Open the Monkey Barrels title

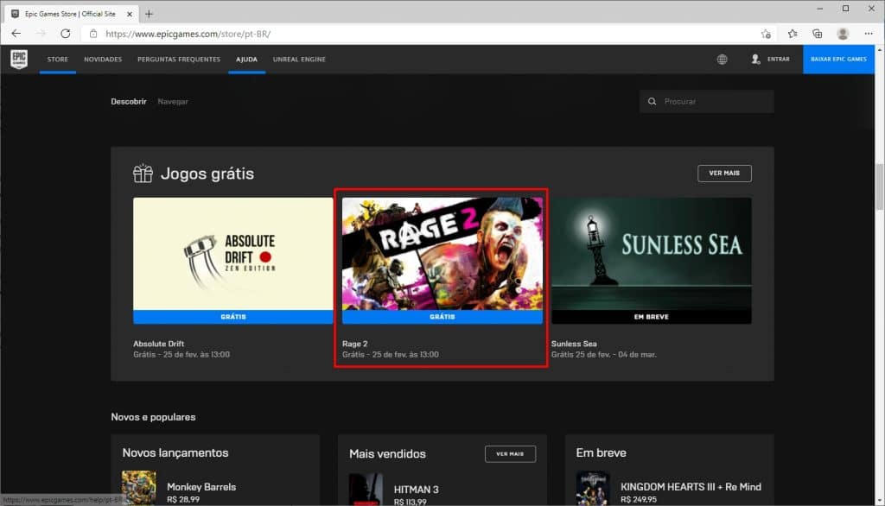[201, 487]
